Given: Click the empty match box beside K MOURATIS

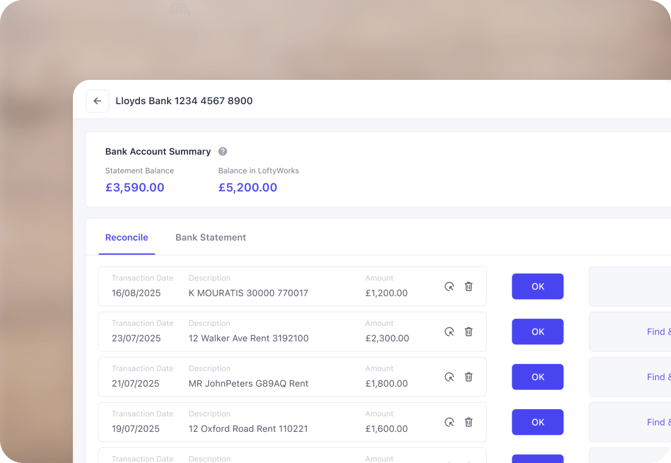Looking at the screenshot, I should (x=631, y=286).
